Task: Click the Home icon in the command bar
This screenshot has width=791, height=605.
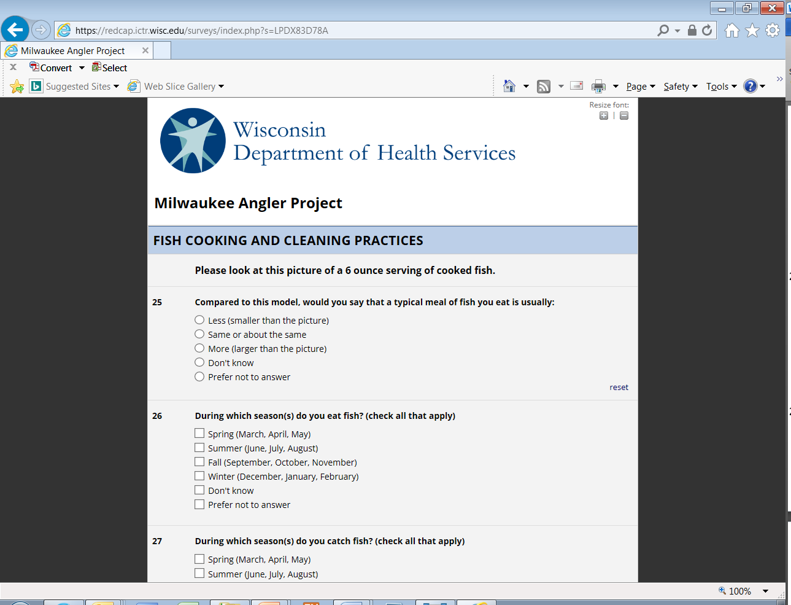Action: pos(509,86)
